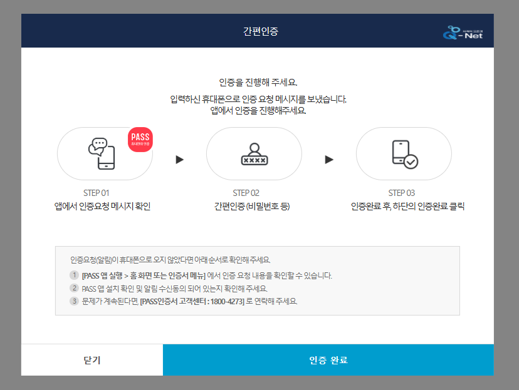The width and height of the screenshot is (519, 390).
Task: Click the notice heading about 인증요청(알림) not arriving
Action: [170, 260]
